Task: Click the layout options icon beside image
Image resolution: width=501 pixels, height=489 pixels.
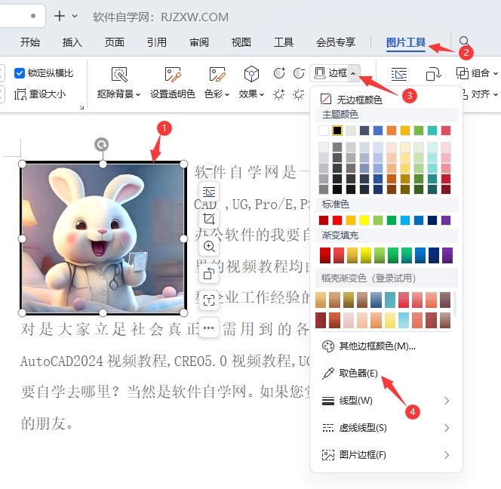Action: (x=209, y=192)
